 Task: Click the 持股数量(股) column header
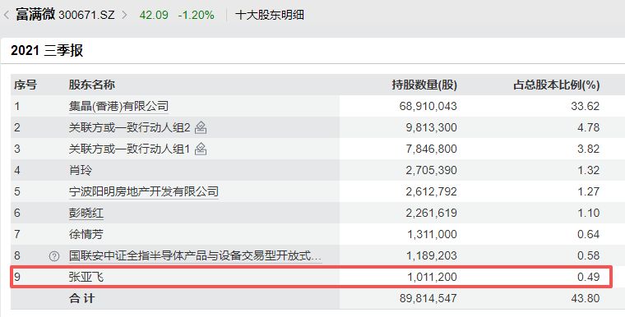(424, 85)
